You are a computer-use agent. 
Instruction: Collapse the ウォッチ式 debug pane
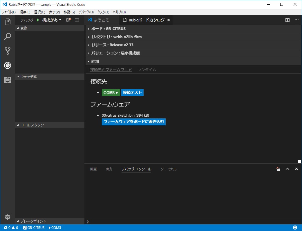click(x=50, y=77)
